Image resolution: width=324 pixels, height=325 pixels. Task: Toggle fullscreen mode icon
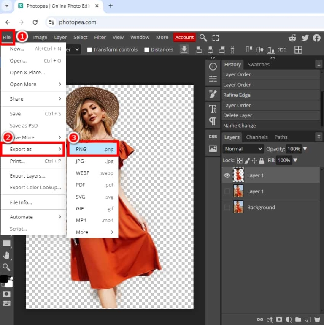tap(216, 38)
